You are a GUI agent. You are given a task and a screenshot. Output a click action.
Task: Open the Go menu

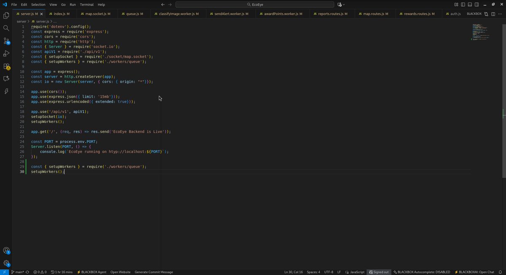(63, 4)
